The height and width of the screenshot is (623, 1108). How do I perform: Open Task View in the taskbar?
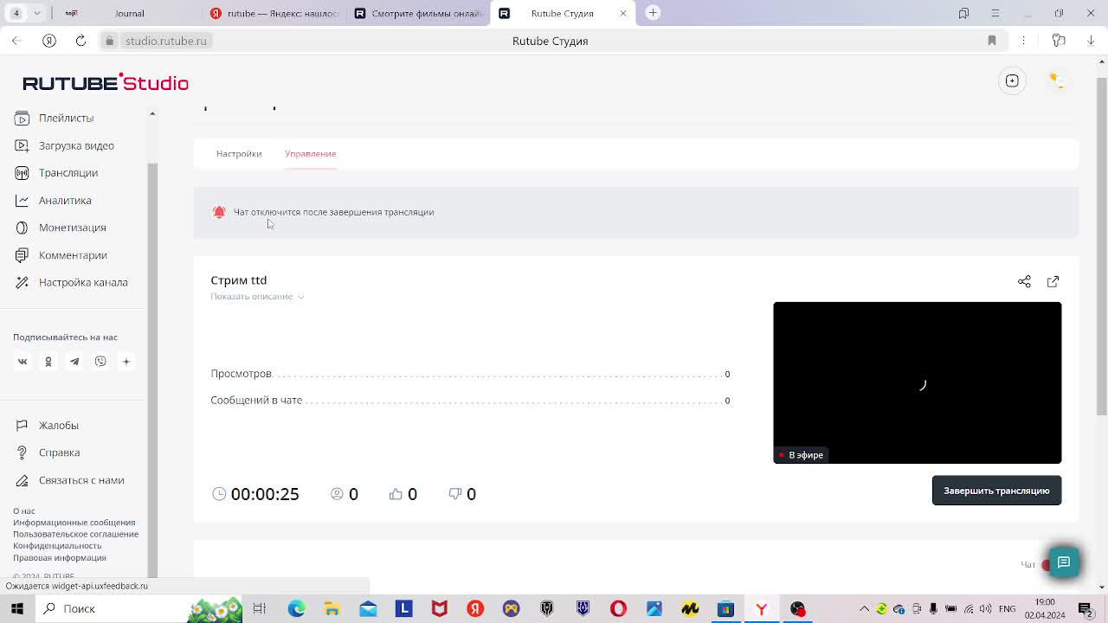[x=259, y=608]
